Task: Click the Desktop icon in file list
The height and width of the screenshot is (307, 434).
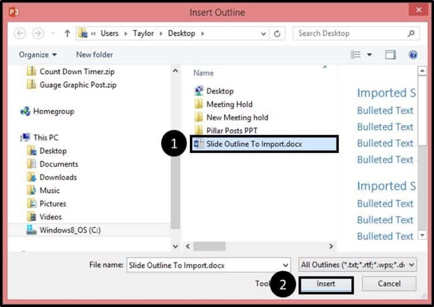Action: pyautogui.click(x=199, y=91)
